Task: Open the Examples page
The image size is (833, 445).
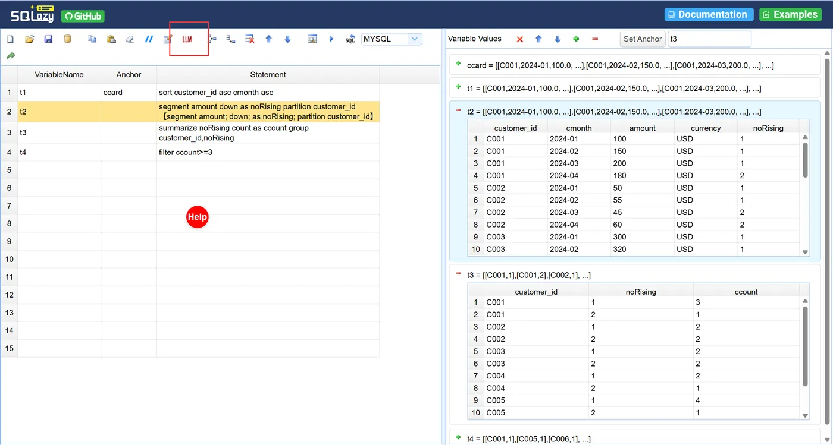Action: (790, 14)
